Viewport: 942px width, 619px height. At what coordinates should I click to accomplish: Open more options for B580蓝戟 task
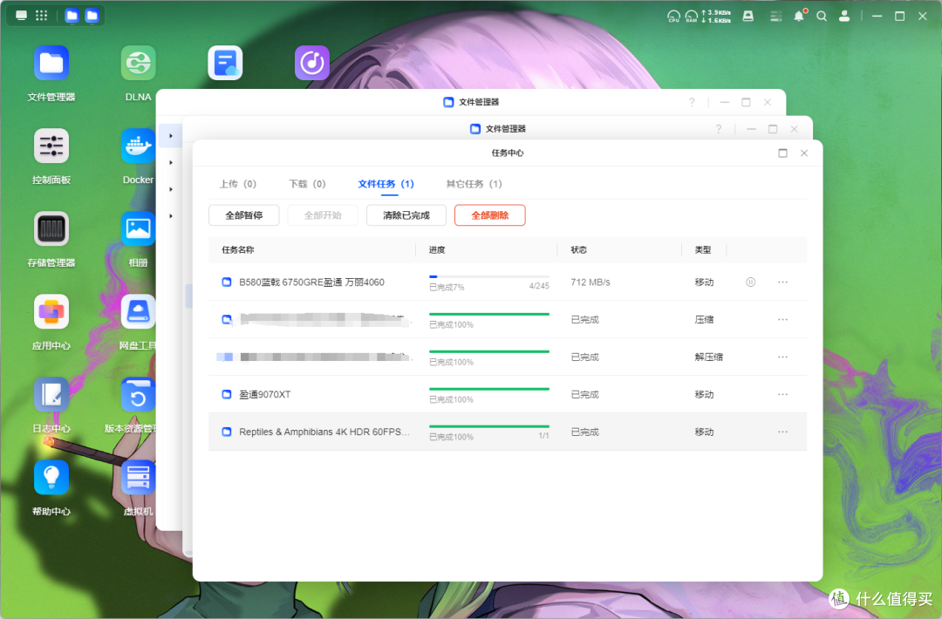click(x=782, y=282)
